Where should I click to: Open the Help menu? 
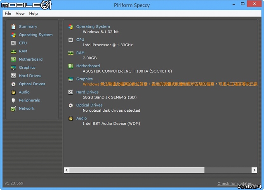click(x=33, y=14)
